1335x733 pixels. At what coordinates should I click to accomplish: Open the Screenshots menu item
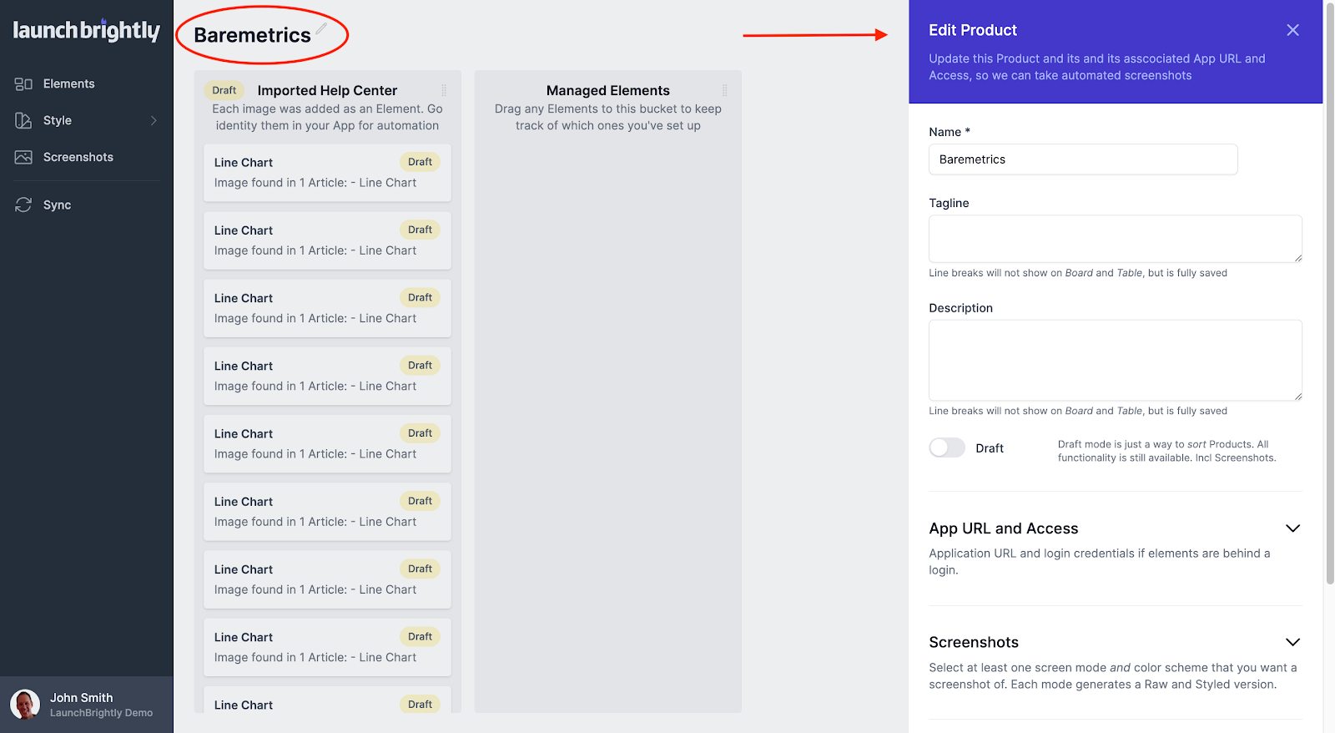(78, 158)
